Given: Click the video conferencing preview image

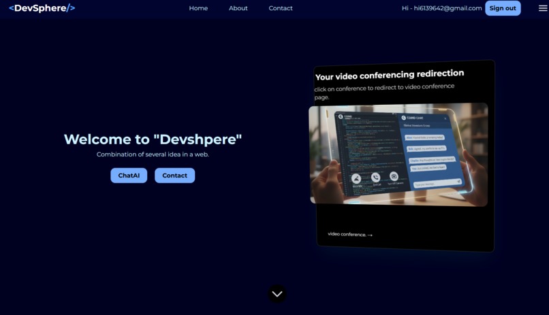Looking at the screenshot, I should click(x=398, y=154).
